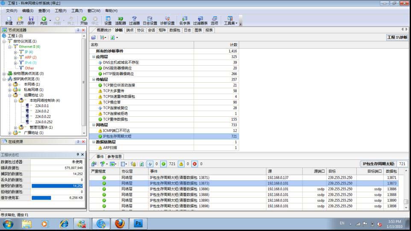Click first icon in events toolbar
The height and width of the screenshot is (231, 411).
(x=94, y=164)
